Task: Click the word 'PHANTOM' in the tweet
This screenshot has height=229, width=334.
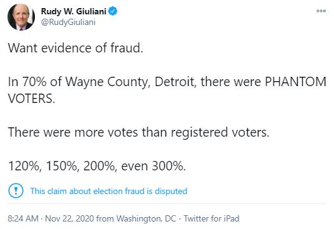Action: pyautogui.click(x=295, y=82)
